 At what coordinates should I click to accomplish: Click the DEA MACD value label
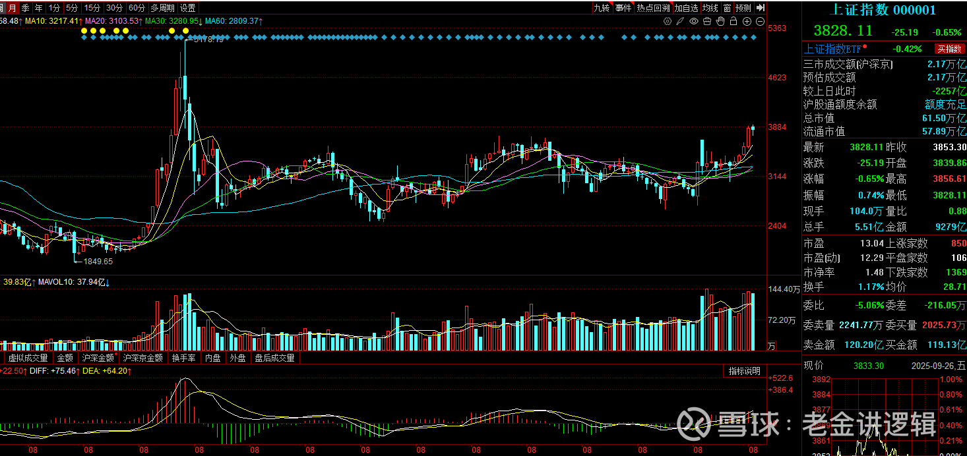[x=106, y=371]
